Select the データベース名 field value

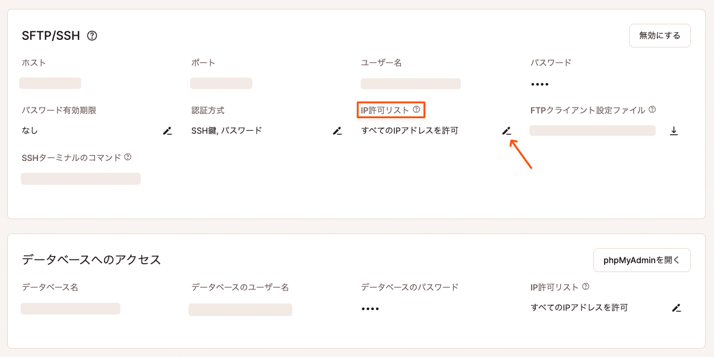(x=70, y=308)
